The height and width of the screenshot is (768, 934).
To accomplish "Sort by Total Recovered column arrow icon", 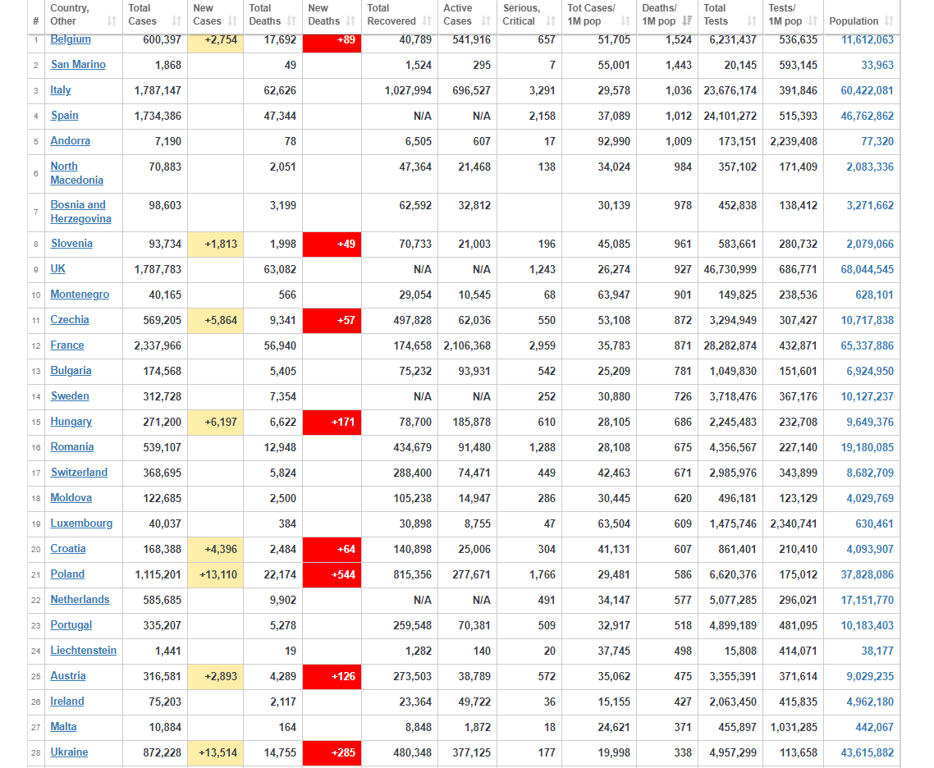I will pos(428,21).
